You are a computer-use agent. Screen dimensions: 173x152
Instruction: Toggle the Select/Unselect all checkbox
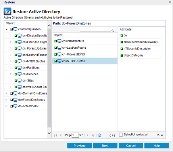121,135
